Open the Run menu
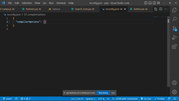Viewport: 179px width, 101px height. pos(51,3)
